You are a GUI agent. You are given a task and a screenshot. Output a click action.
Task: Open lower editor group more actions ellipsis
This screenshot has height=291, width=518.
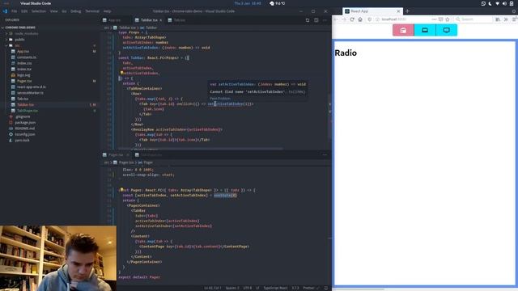[325, 154]
